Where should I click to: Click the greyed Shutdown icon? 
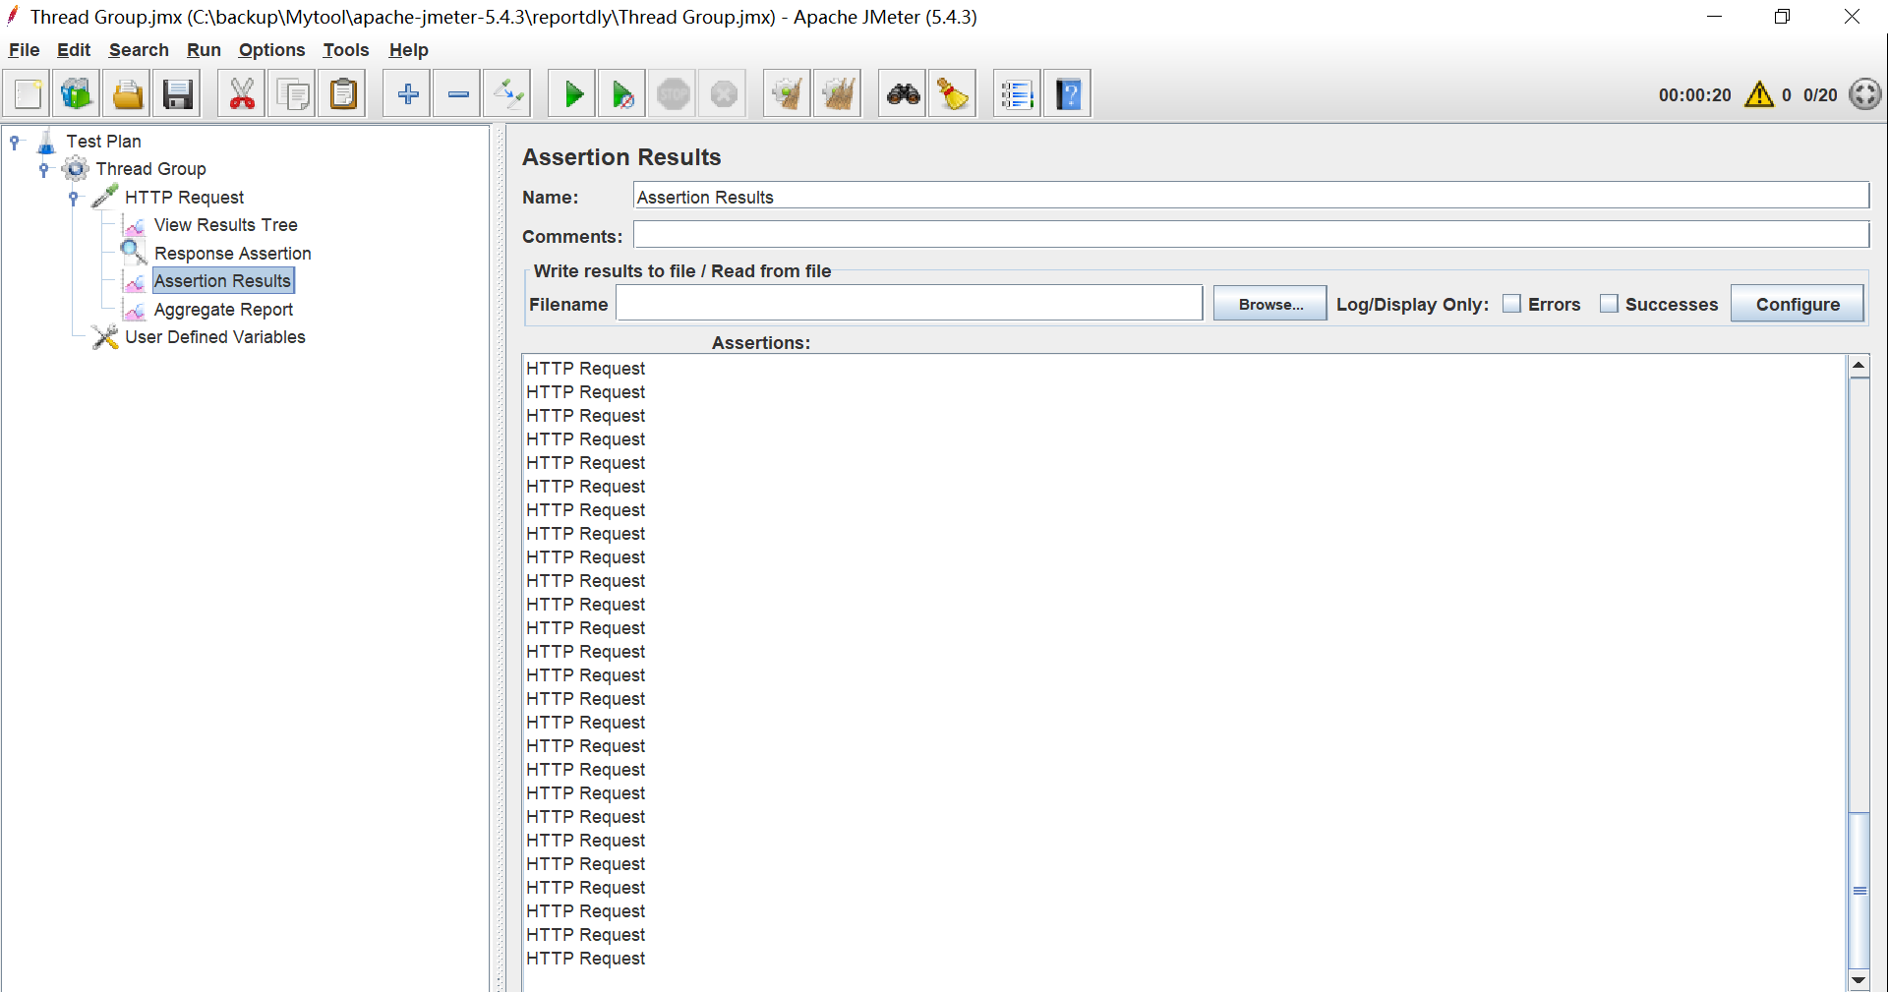724,94
